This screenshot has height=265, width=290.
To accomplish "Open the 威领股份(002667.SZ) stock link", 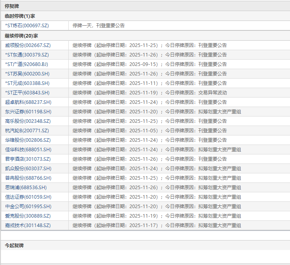I will click(28, 45).
